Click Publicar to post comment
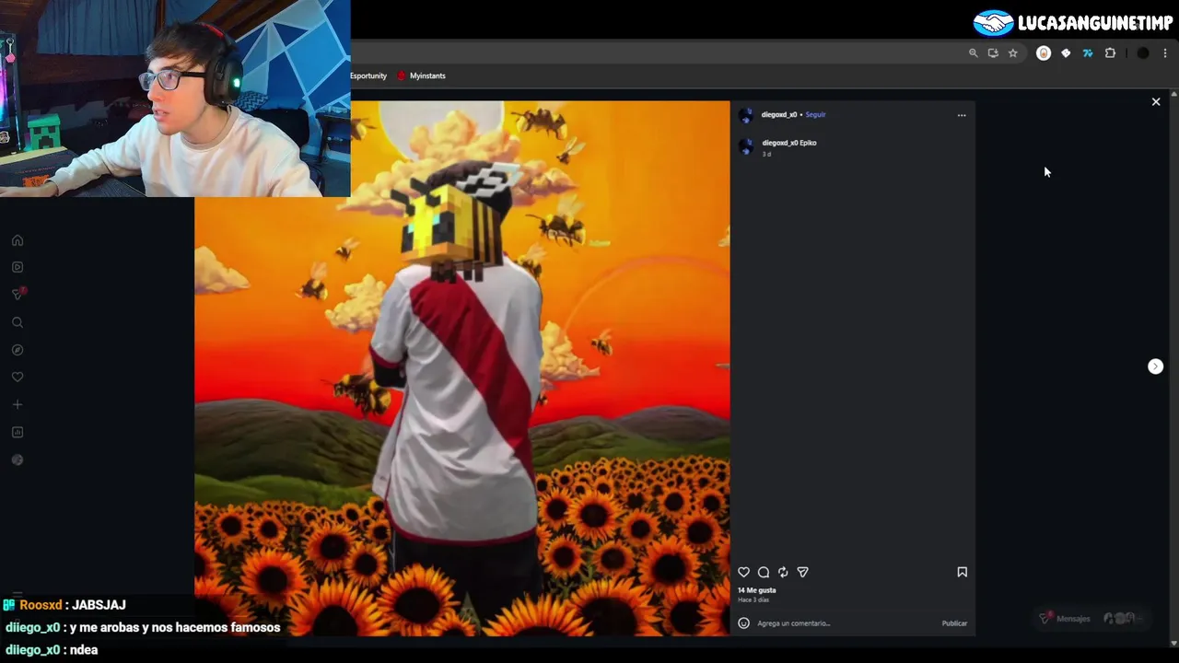The height and width of the screenshot is (663, 1179). tap(954, 623)
